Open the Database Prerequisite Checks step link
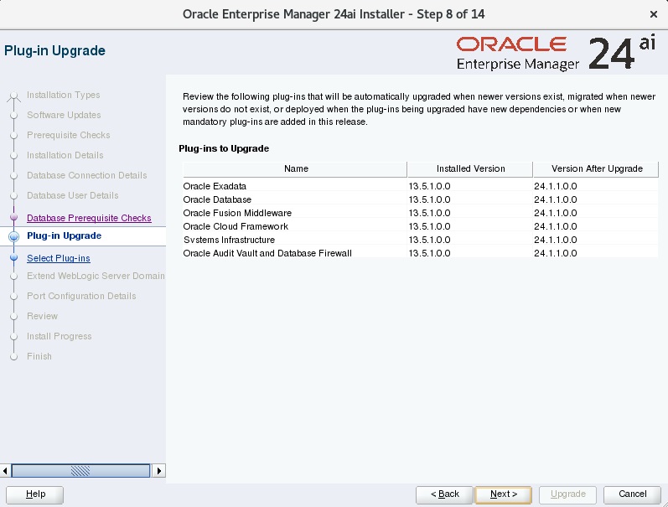This screenshot has width=668, height=507. click(89, 218)
